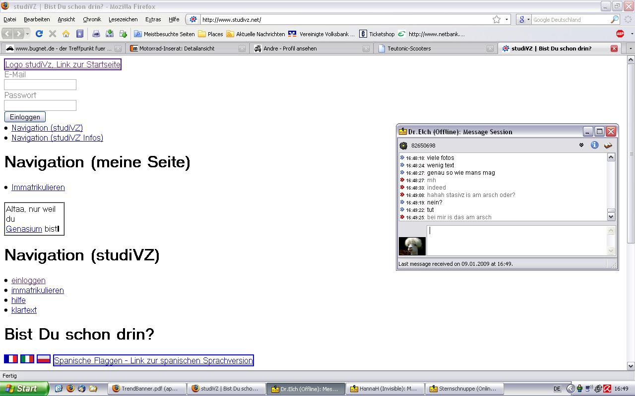Screen dimensions: 635x396
Task: Open the Lesezeichen menu
Action: point(123,19)
